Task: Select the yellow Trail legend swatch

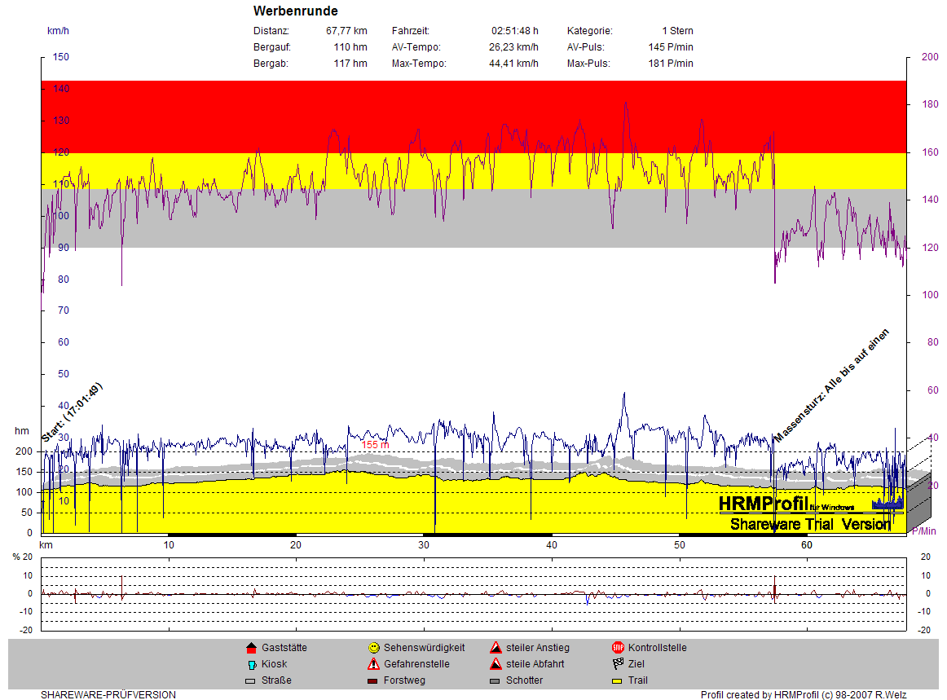Action: point(618,680)
